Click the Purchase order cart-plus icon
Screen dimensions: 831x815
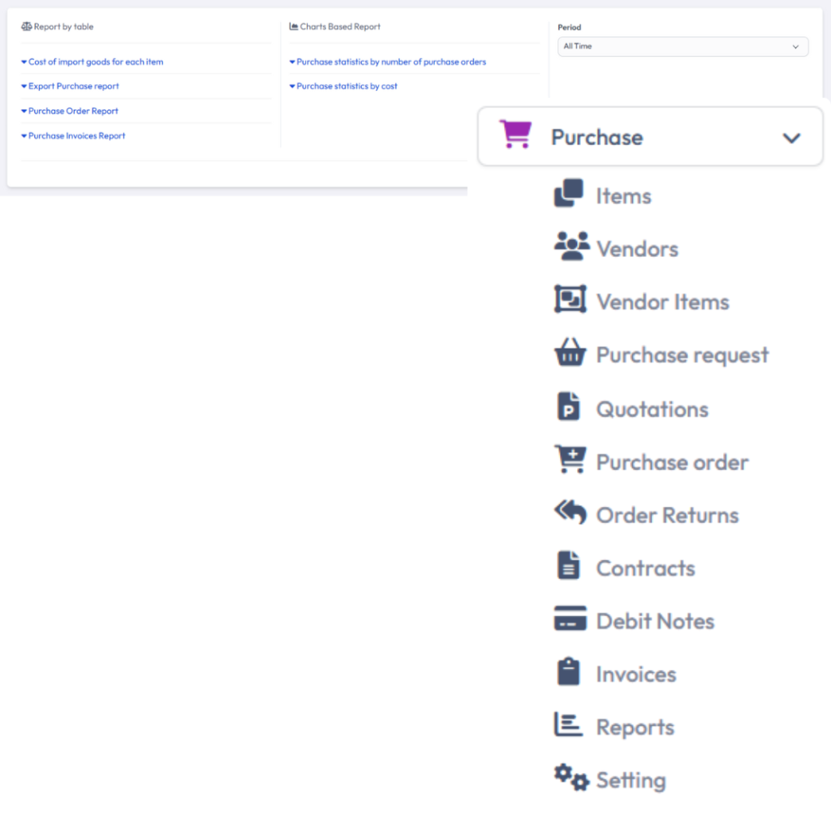570,460
